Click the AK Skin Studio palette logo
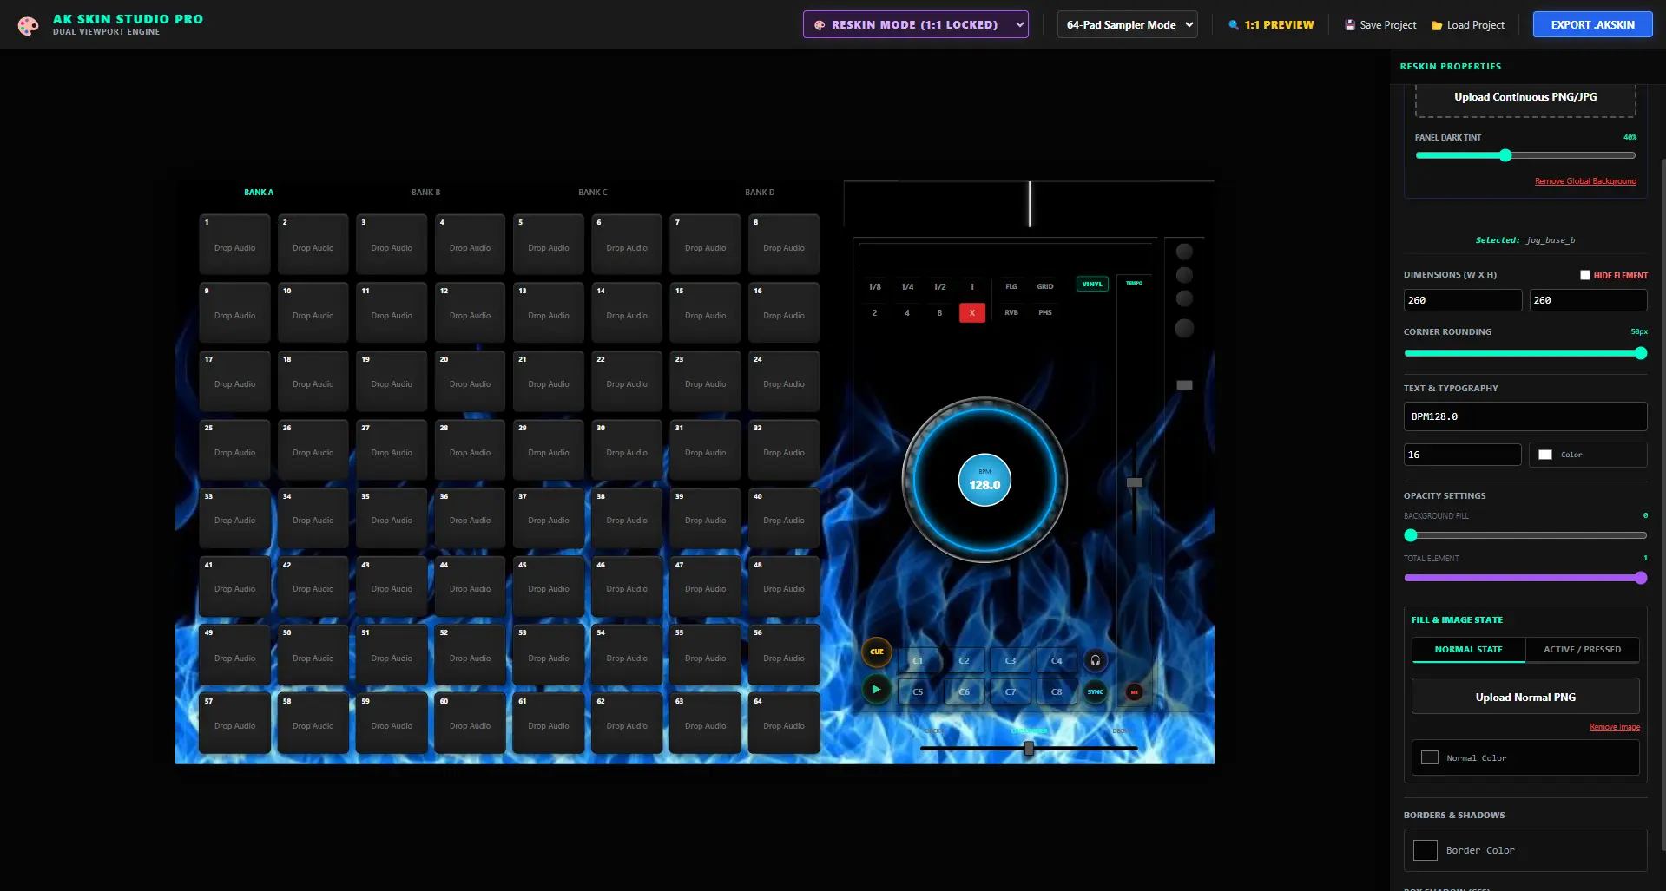Viewport: 1666px width, 891px height. (28, 25)
